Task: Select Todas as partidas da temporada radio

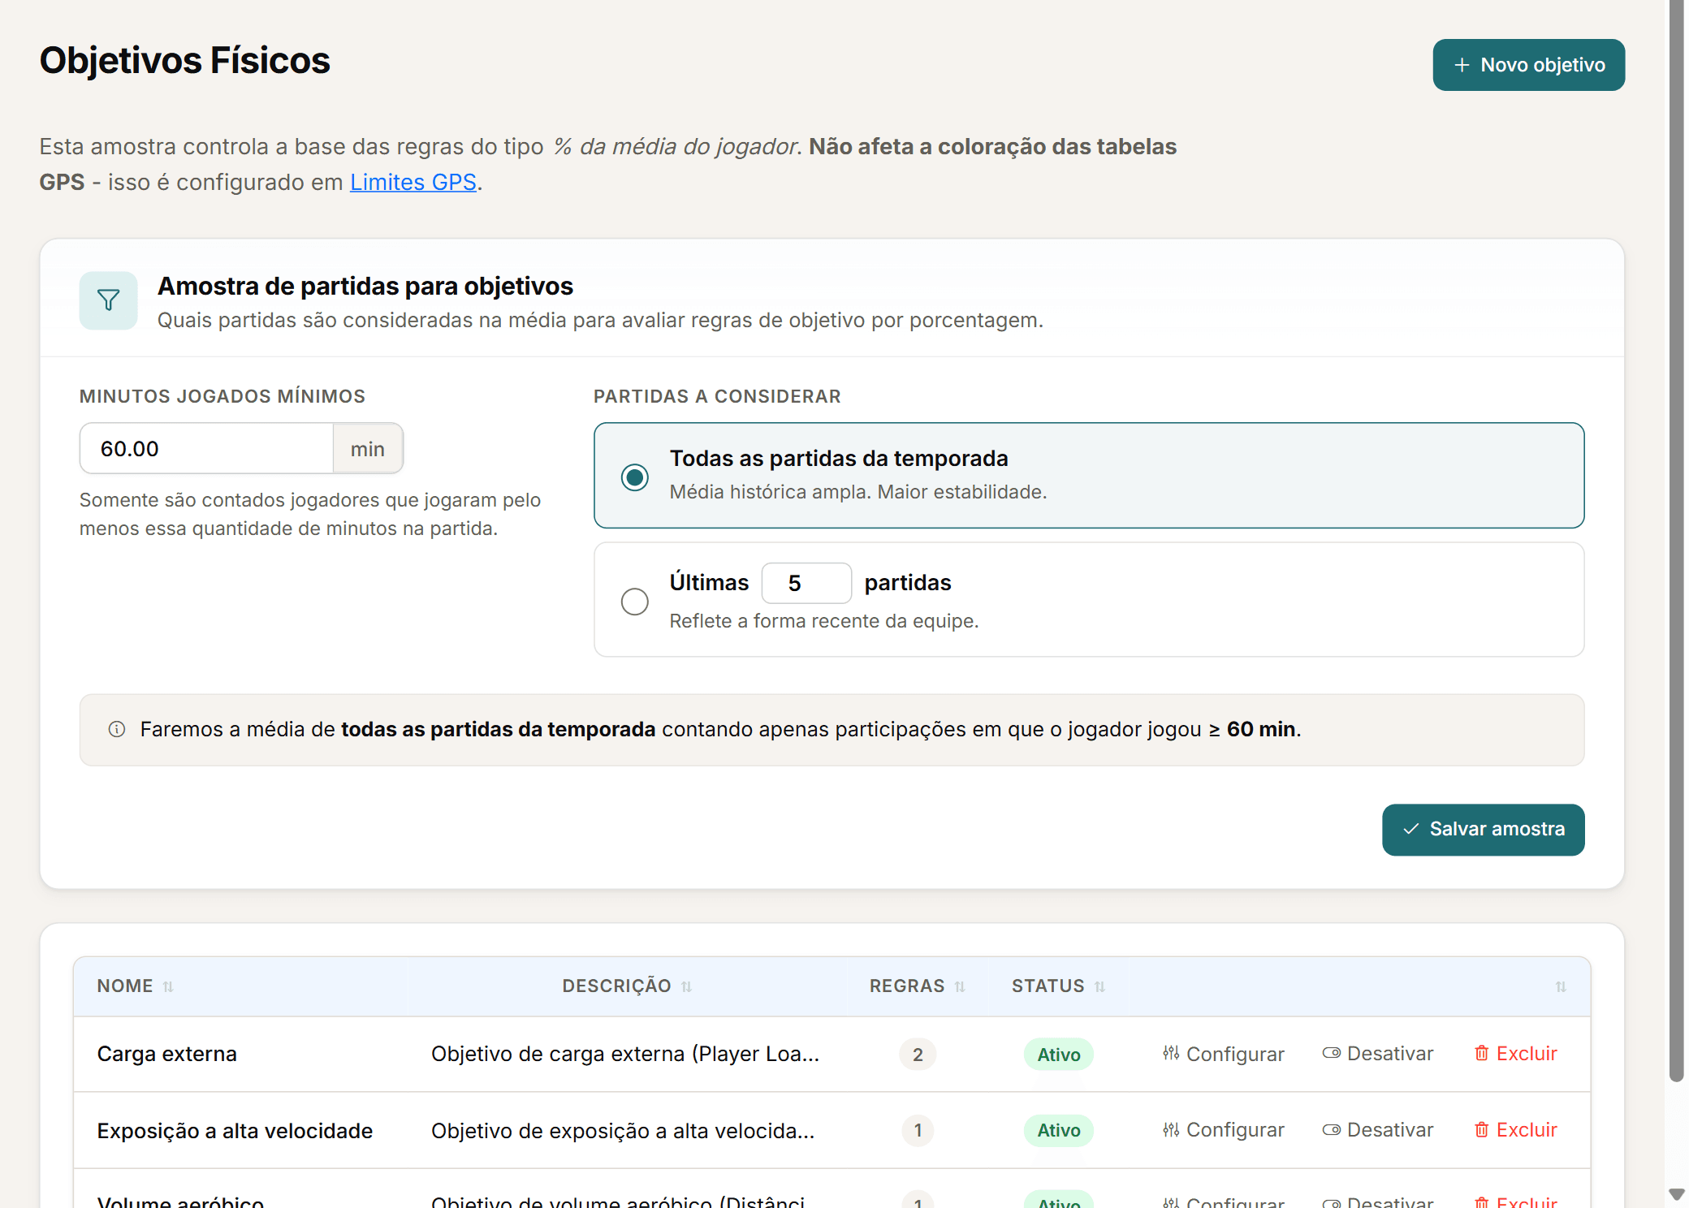Action: pyautogui.click(x=635, y=477)
